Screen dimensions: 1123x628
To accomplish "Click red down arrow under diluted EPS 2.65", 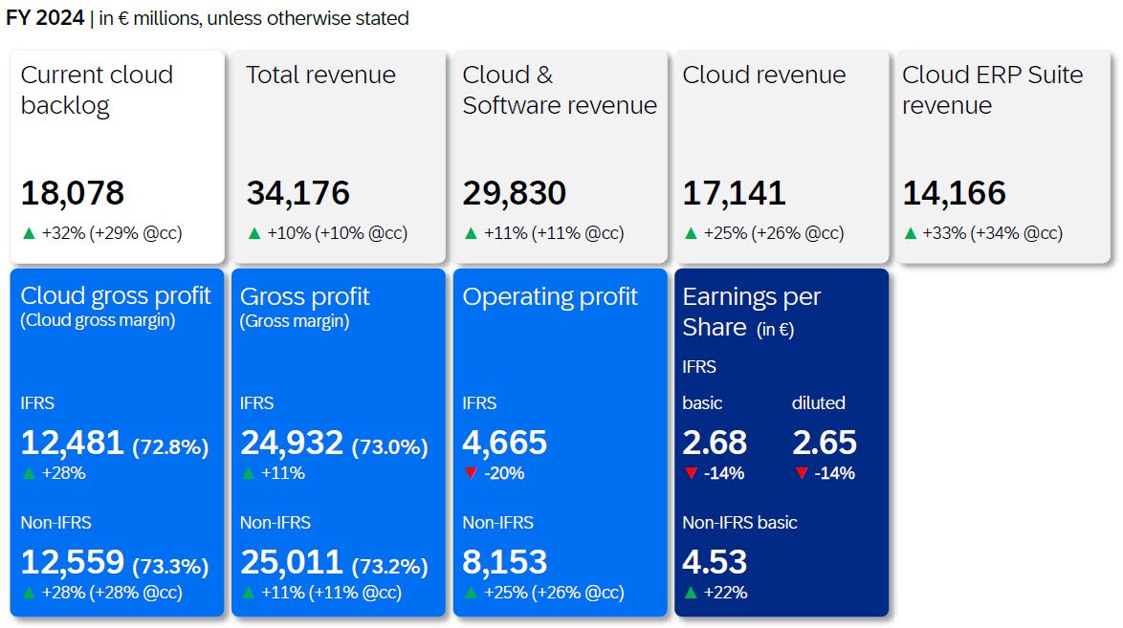I will pos(801,473).
